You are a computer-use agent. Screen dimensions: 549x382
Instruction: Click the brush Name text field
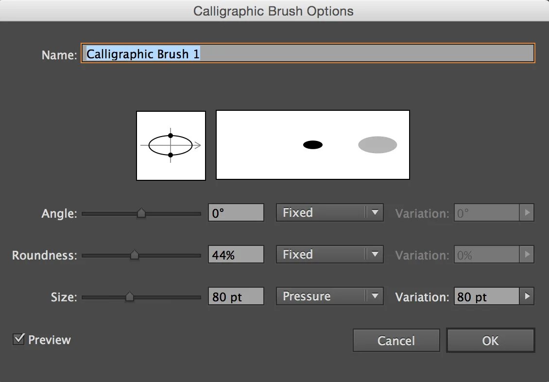[x=308, y=53]
